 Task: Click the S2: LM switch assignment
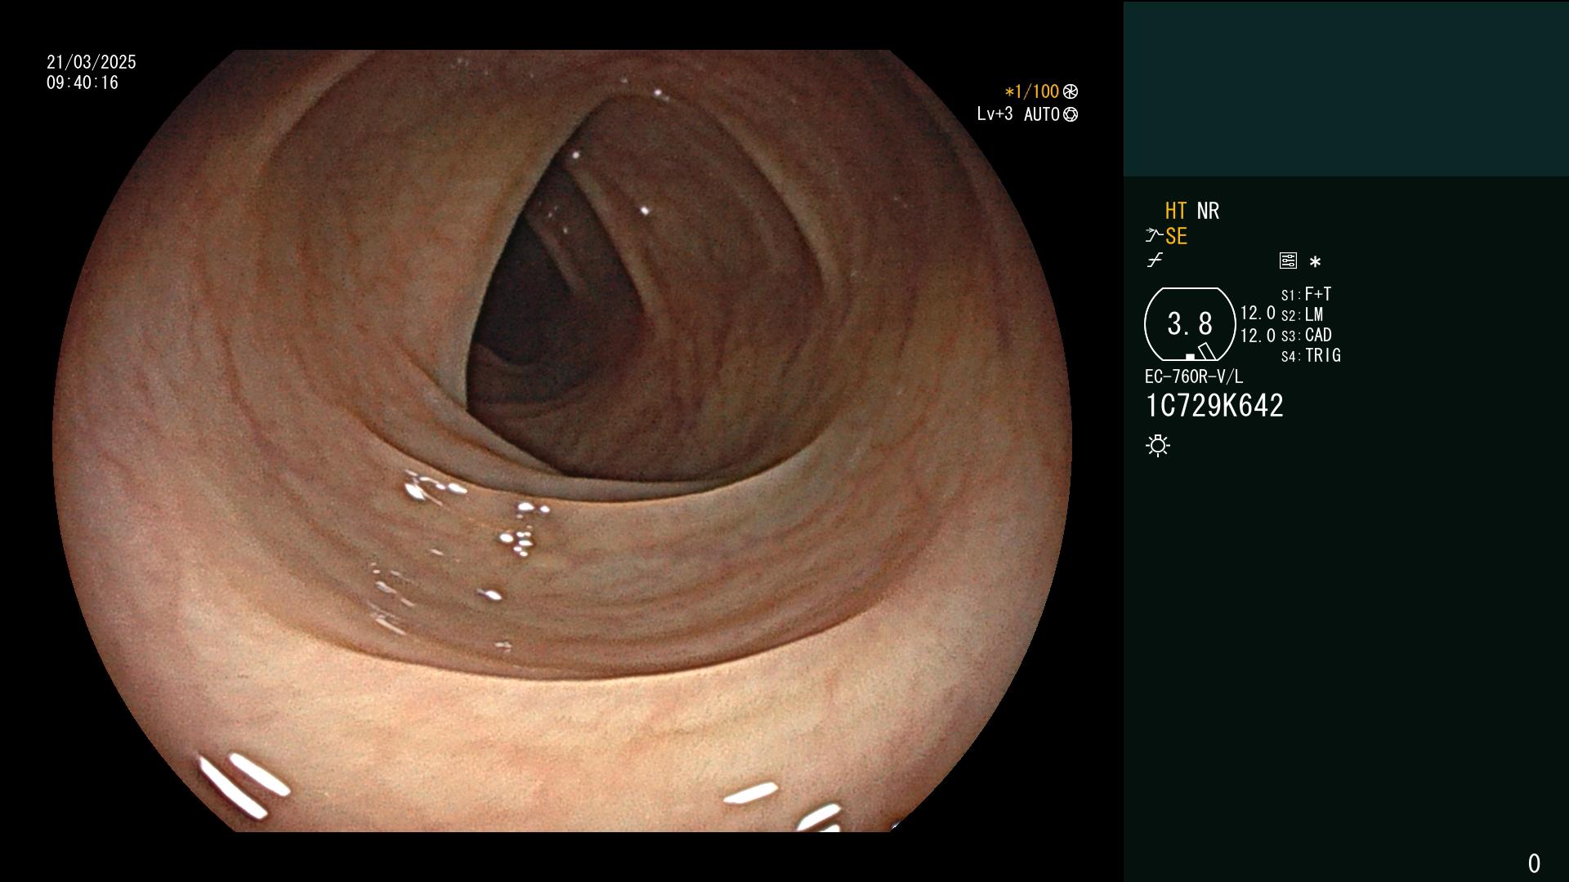click(x=1302, y=314)
